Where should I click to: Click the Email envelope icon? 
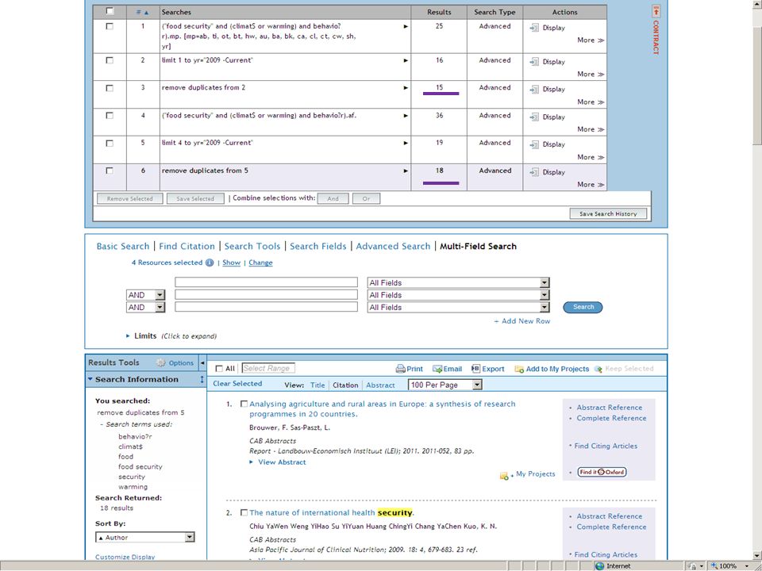[437, 369]
